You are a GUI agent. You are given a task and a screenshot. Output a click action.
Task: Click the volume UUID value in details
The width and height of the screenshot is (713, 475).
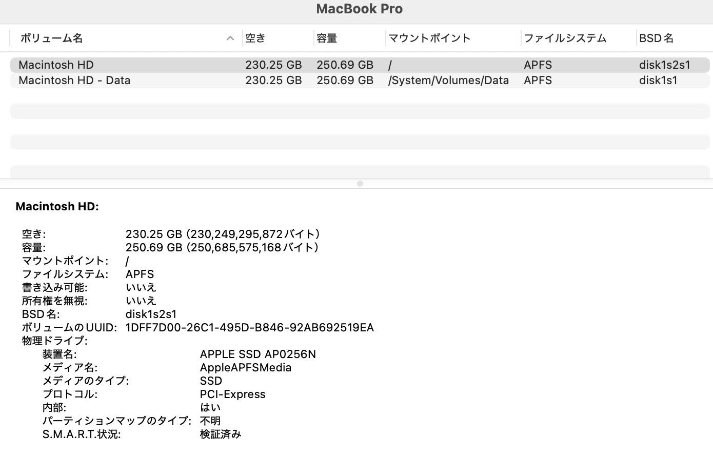tap(250, 327)
